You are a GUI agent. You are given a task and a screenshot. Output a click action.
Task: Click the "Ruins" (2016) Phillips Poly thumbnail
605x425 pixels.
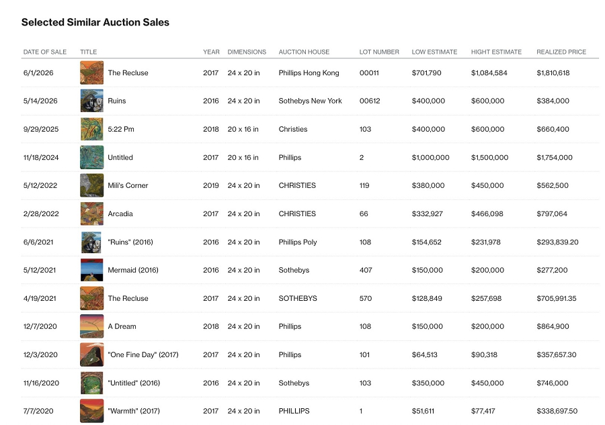point(92,242)
